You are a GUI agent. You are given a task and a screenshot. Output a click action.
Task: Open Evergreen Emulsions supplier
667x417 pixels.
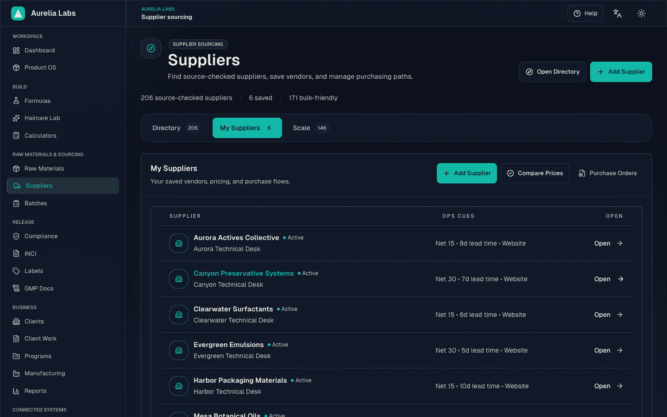click(x=609, y=350)
